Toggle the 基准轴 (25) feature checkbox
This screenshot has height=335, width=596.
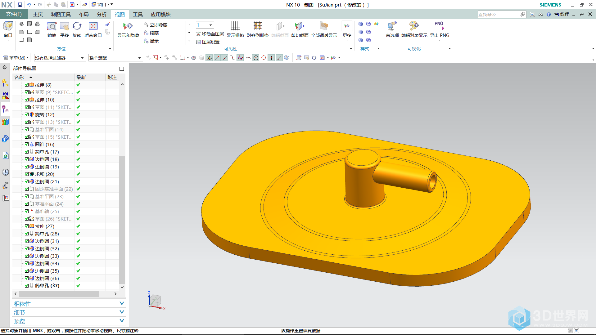click(x=27, y=211)
